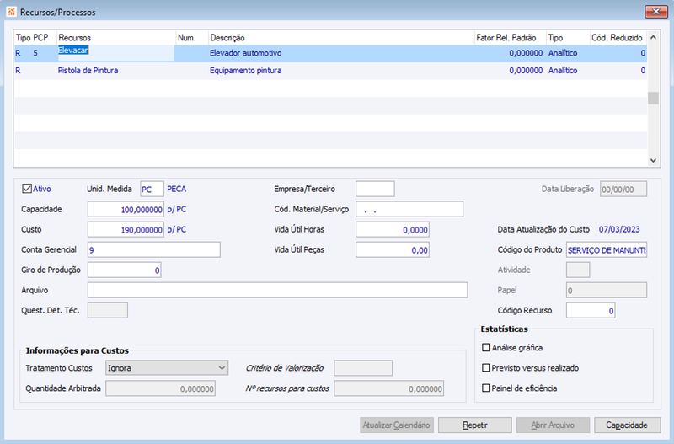Focus the Arquivo path field
The image size is (674, 444).
[x=278, y=290]
